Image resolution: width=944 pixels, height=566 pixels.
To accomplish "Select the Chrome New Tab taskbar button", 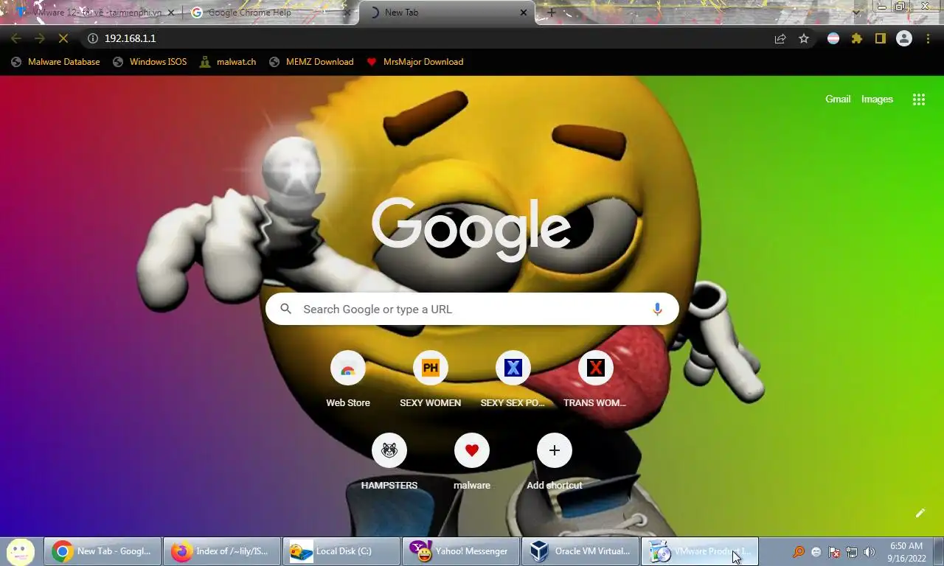I will coord(102,551).
